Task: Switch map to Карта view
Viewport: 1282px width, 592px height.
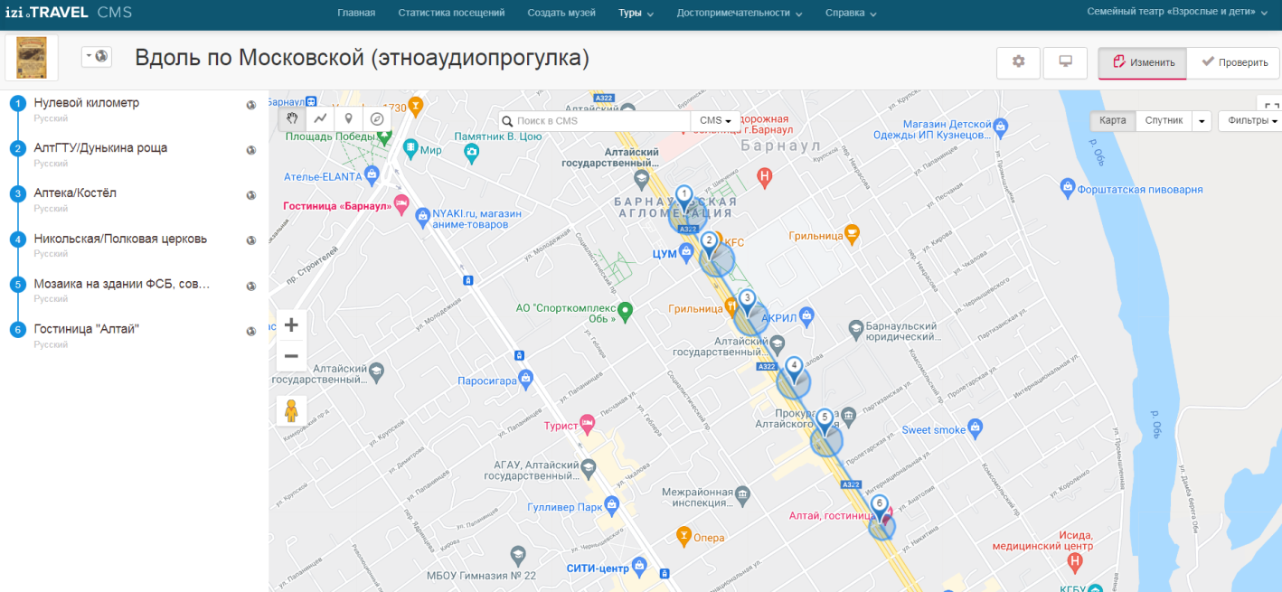Action: (1112, 120)
